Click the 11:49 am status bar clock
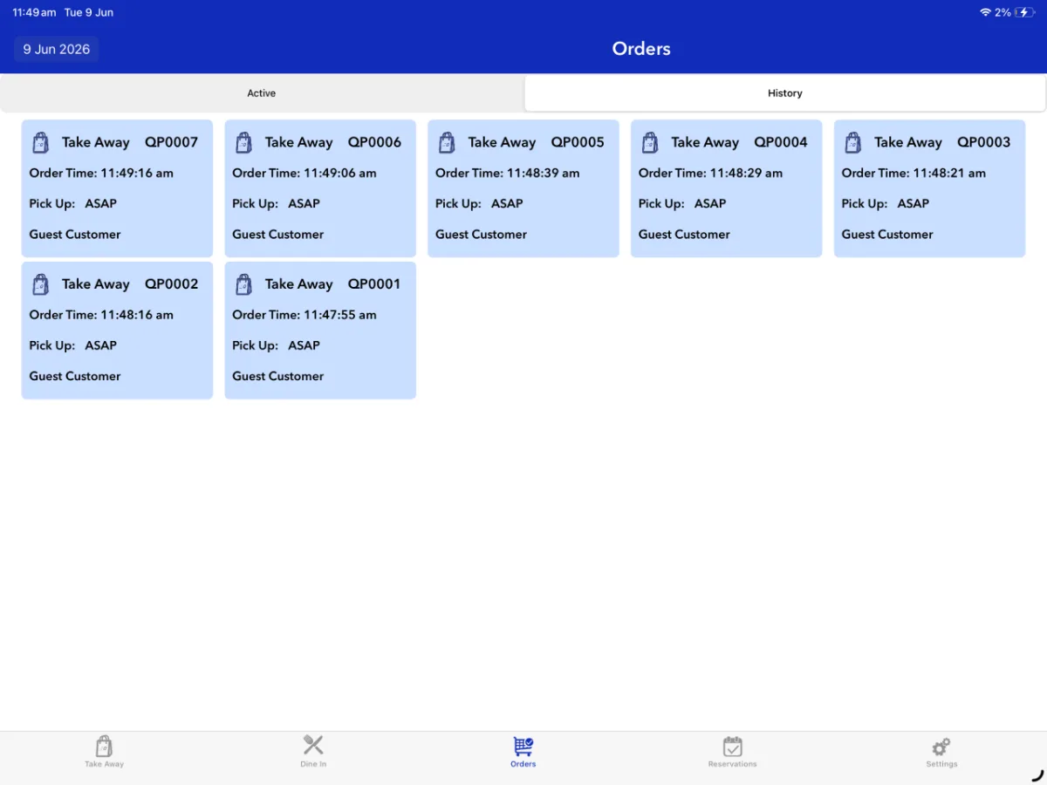This screenshot has width=1047, height=785. click(x=34, y=12)
